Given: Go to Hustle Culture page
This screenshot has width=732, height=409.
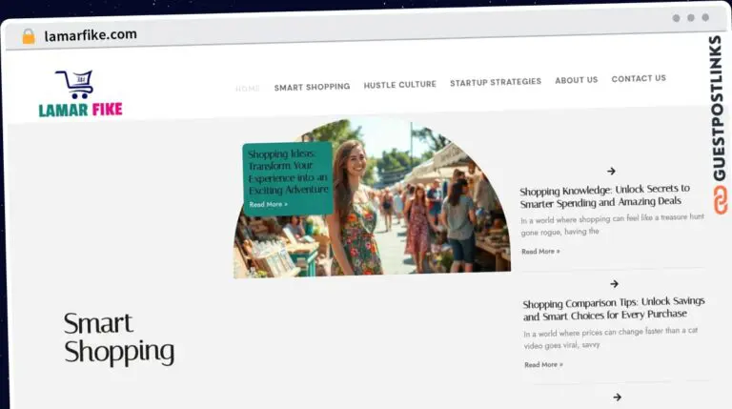Looking at the screenshot, I should coord(399,85).
